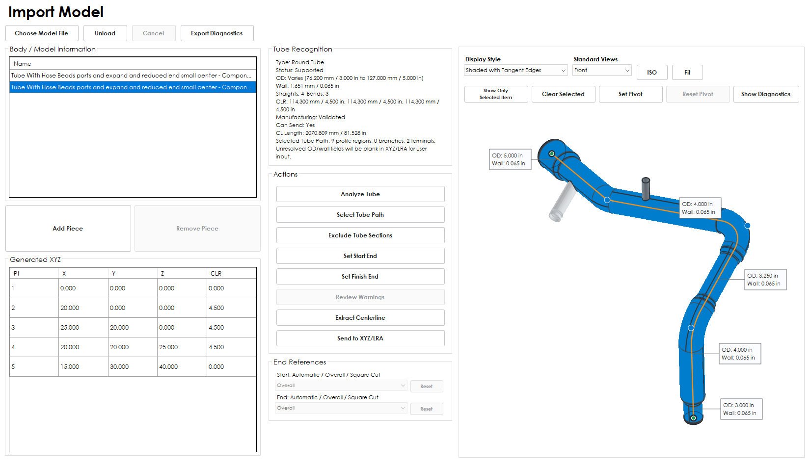Clear Selected items in viewer
The width and height of the screenshot is (811, 465).
tap(564, 94)
